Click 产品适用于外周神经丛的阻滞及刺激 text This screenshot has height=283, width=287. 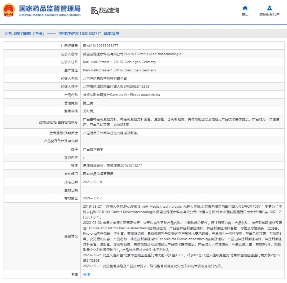(x=111, y=133)
